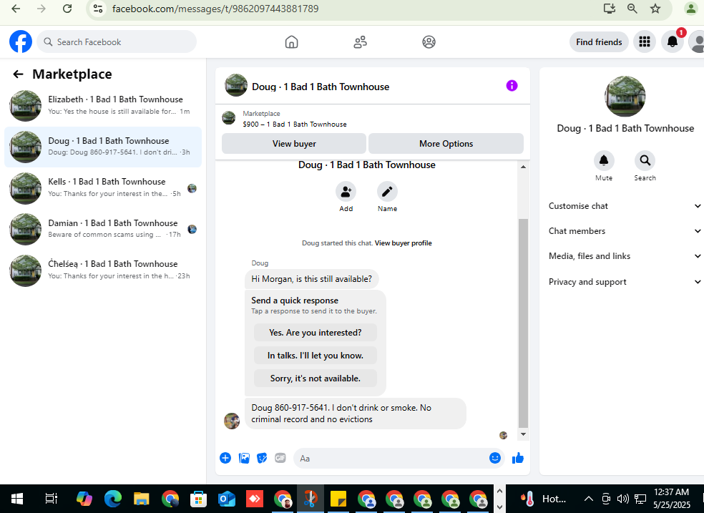This screenshot has height=513, width=704.
Task: Expand Privacy and support section
Action: [x=624, y=282]
